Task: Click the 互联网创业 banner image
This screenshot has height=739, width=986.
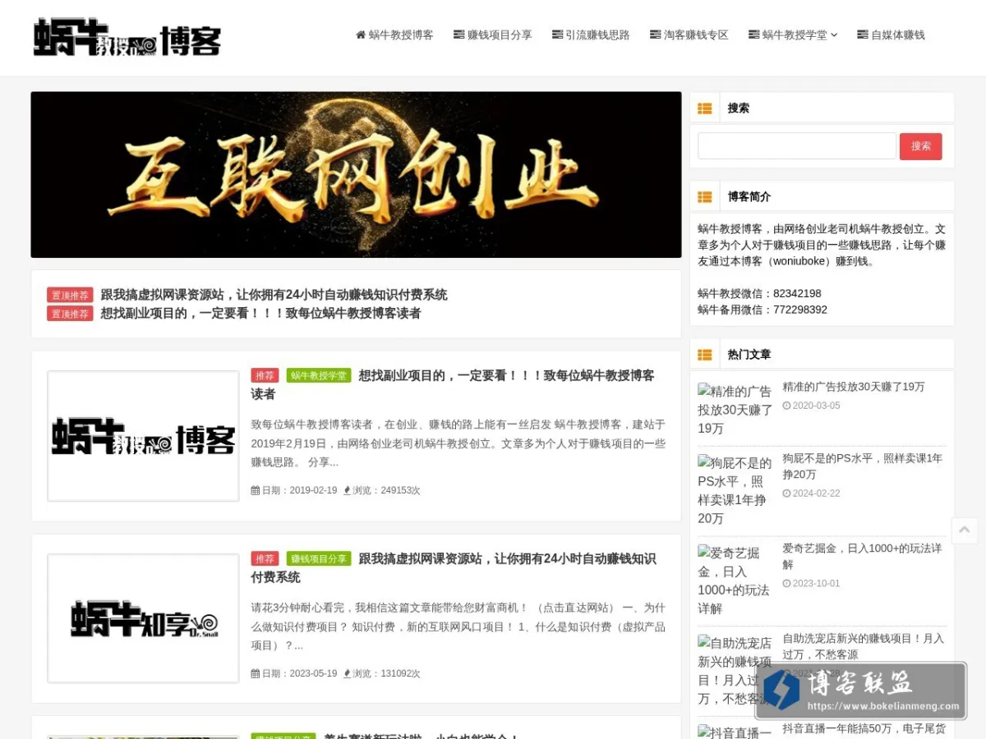Action: [x=356, y=174]
